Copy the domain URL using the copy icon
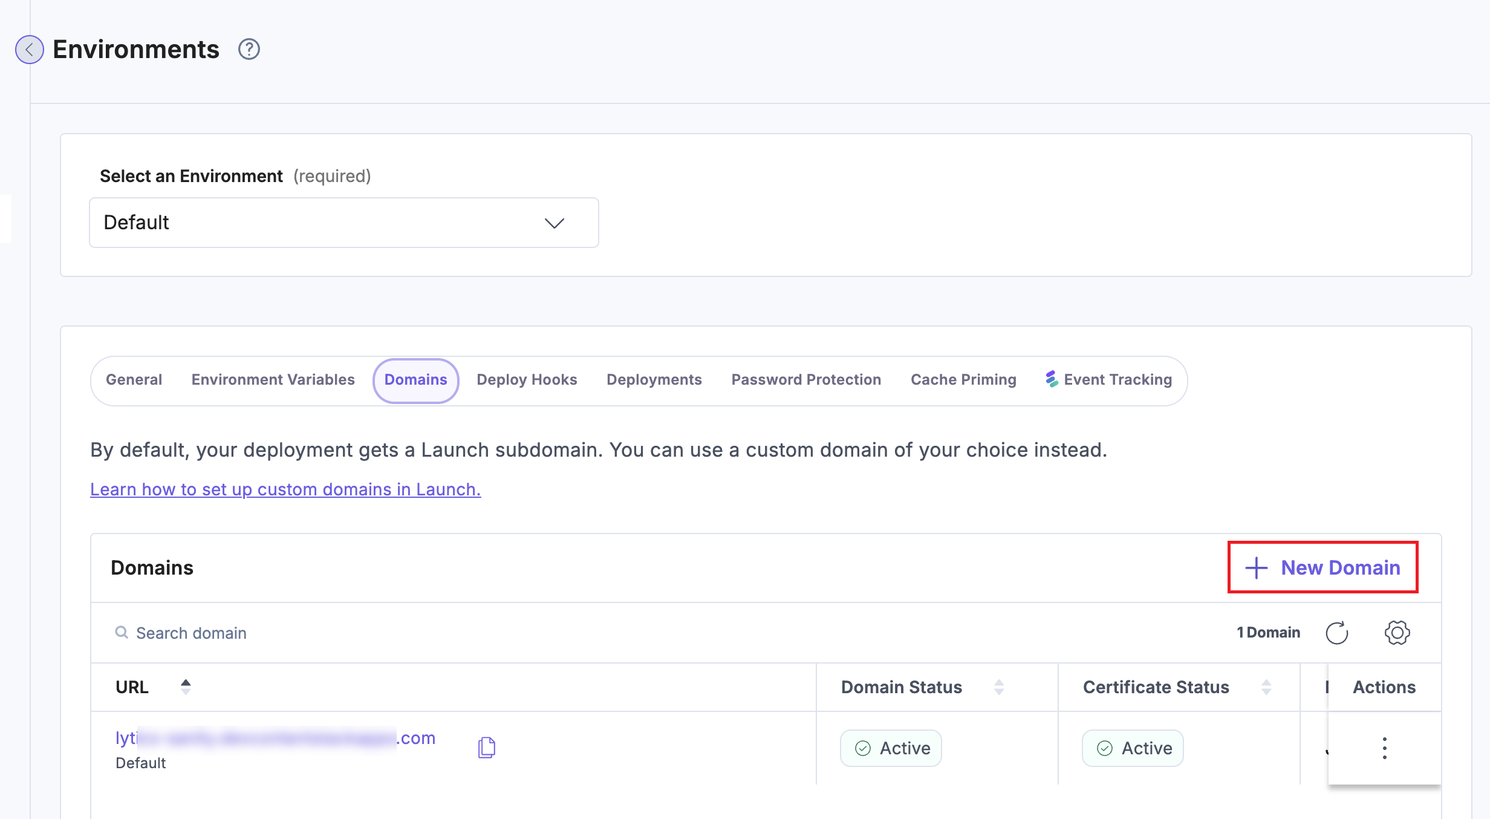The image size is (1490, 819). (x=486, y=748)
